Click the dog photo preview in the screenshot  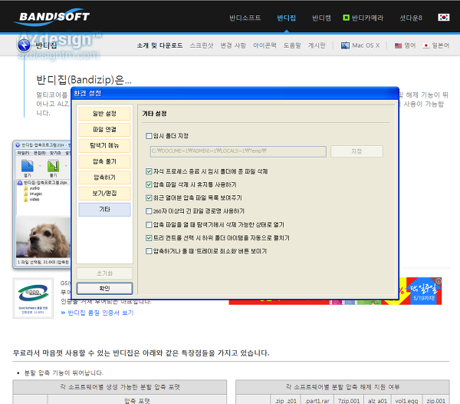(x=43, y=237)
